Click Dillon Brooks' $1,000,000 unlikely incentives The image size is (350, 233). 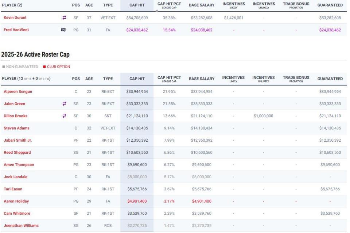[x=263, y=116]
